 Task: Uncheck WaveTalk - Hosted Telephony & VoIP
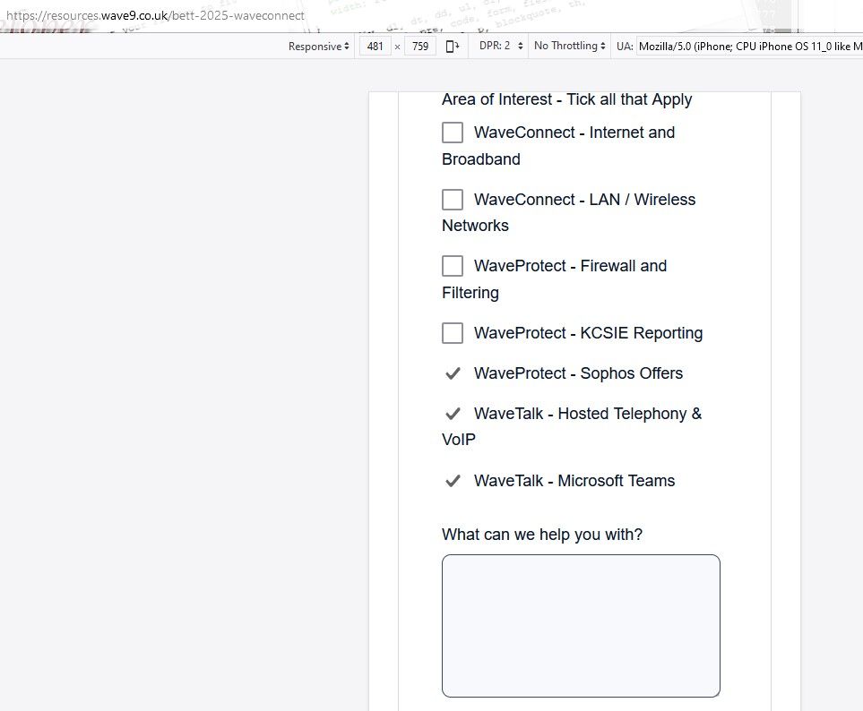[453, 414]
